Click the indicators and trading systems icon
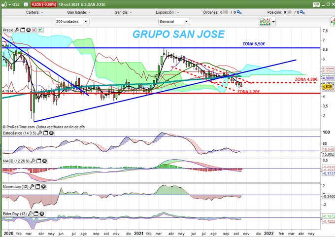The image size is (335, 237). (265, 22)
